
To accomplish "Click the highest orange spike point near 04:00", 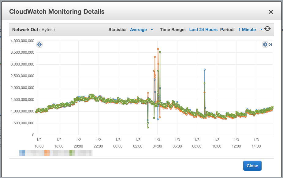I will 158,49.
